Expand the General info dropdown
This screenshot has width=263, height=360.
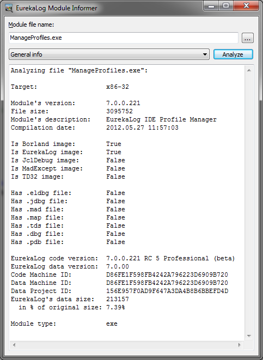(109, 54)
